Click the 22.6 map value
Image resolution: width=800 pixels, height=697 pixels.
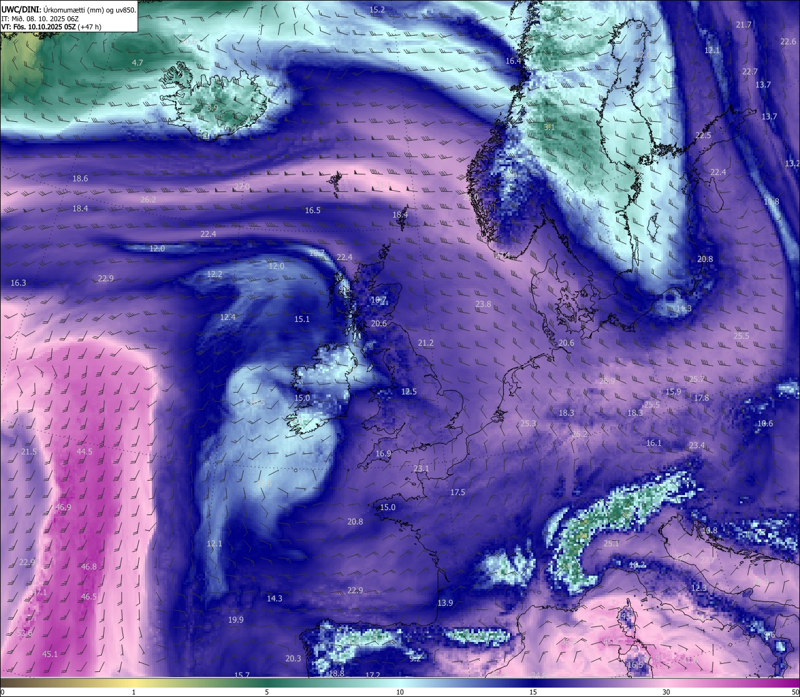[789, 41]
